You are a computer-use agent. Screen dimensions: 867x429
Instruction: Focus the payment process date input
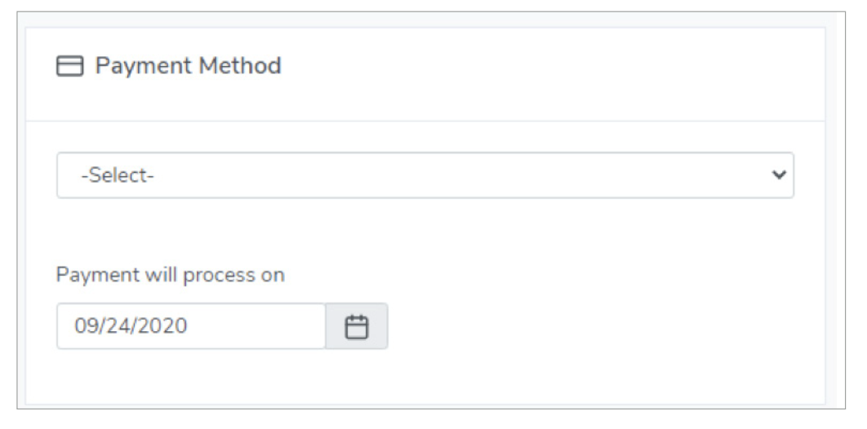[191, 326]
